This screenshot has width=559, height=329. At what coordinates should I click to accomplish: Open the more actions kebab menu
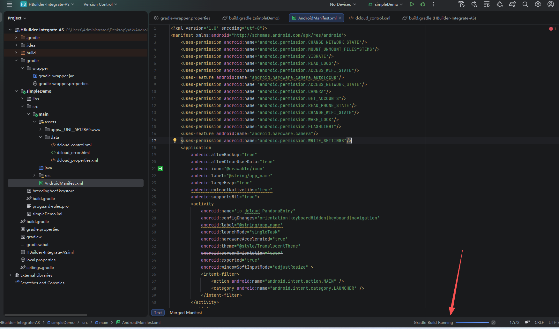click(x=434, y=4)
